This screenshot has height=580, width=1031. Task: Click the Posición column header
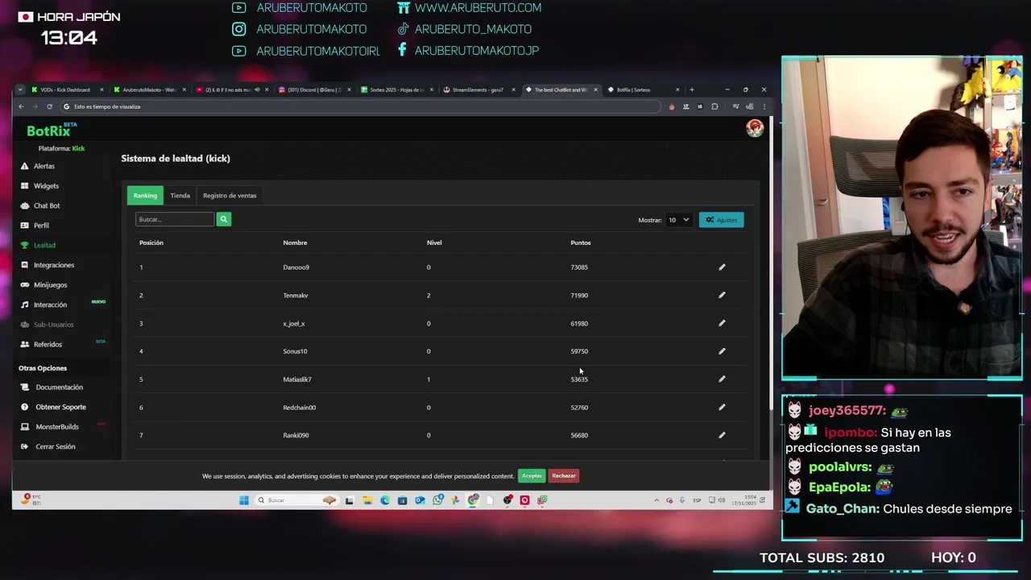click(x=151, y=242)
